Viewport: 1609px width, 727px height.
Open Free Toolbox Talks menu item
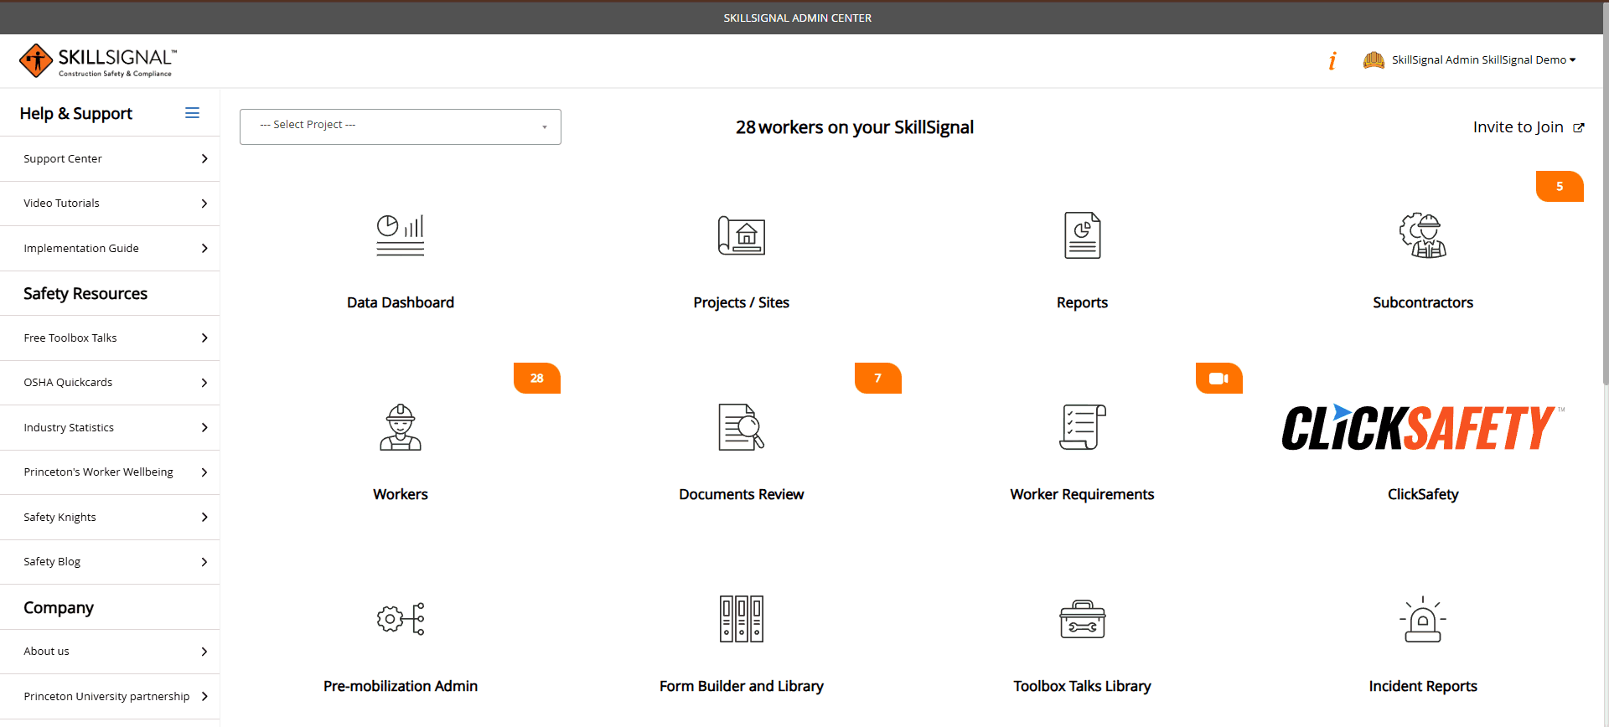[x=110, y=338]
